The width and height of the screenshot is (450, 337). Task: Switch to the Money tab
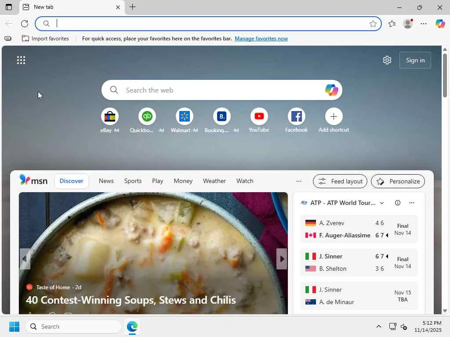183,181
